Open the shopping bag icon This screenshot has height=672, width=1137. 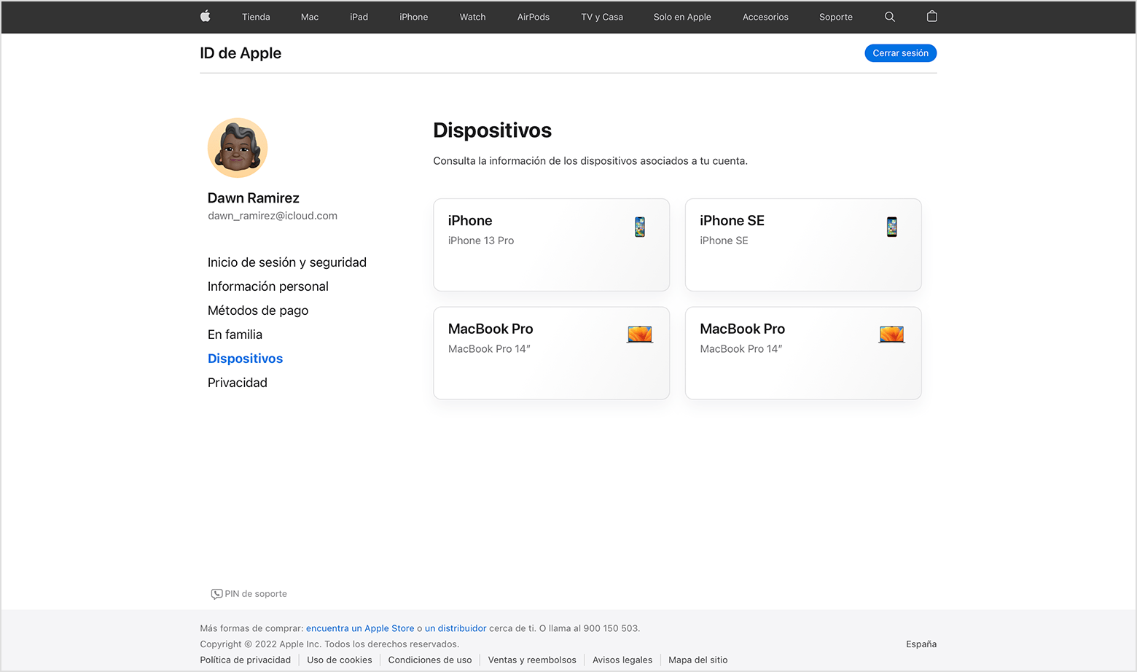(x=931, y=16)
